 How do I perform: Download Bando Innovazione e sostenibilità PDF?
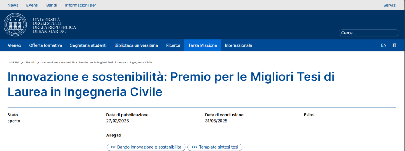point(146,147)
